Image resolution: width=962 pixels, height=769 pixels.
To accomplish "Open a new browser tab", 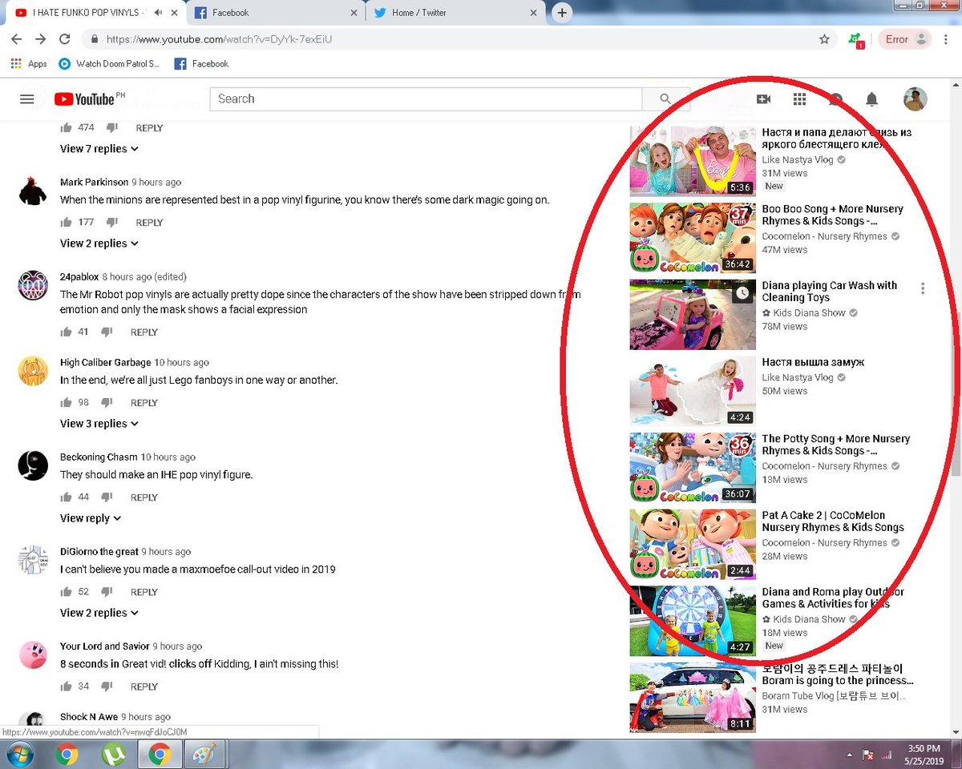I will click(x=562, y=13).
